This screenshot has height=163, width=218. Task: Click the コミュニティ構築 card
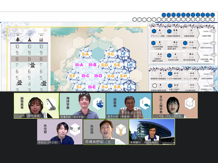[x=190, y=76]
